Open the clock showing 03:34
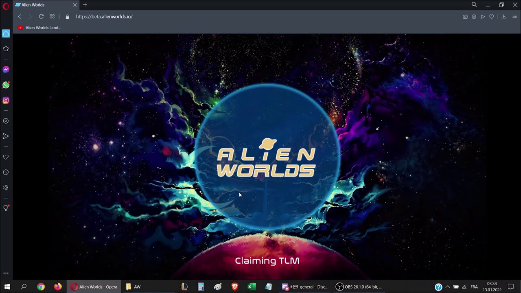521x293 pixels. 492,287
